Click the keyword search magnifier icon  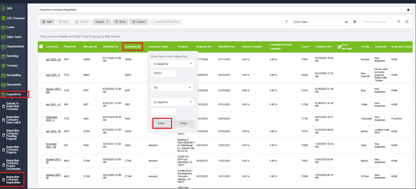[398, 22]
